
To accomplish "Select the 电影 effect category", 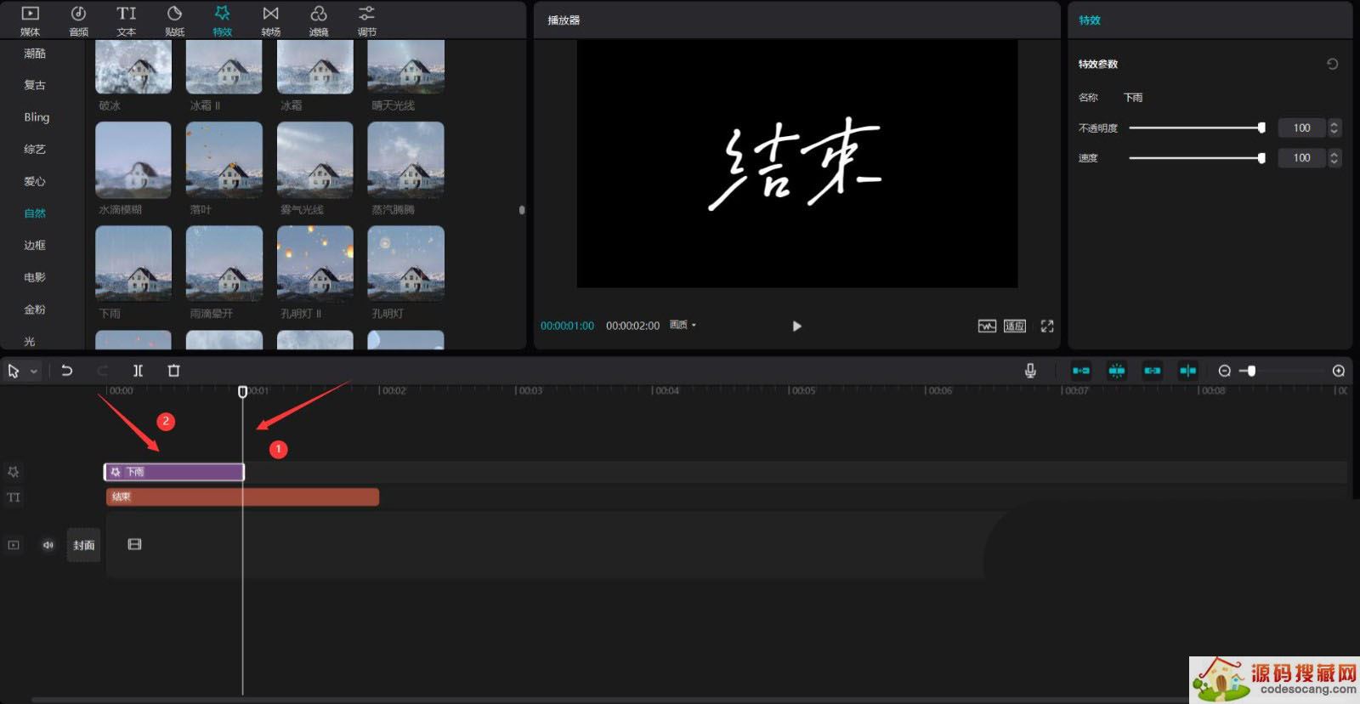I will tap(35, 277).
